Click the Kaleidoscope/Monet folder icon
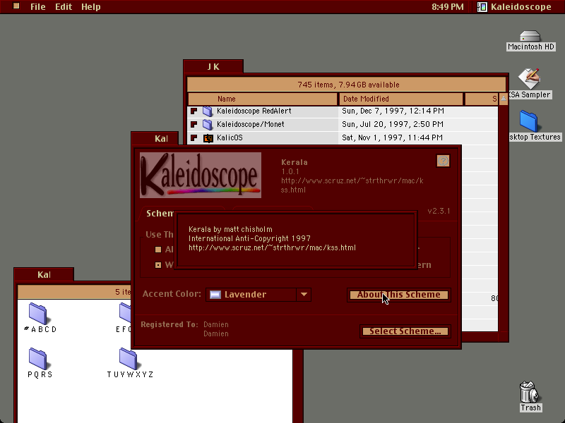Viewport: 565px width, 423px height. point(208,125)
